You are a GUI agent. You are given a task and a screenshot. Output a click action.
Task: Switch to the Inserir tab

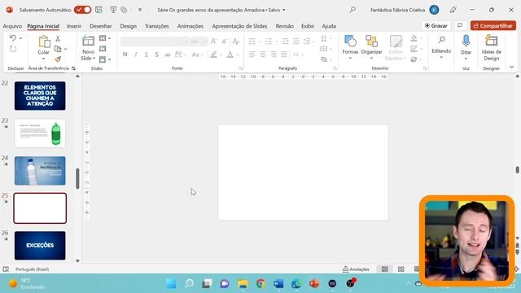coord(74,26)
